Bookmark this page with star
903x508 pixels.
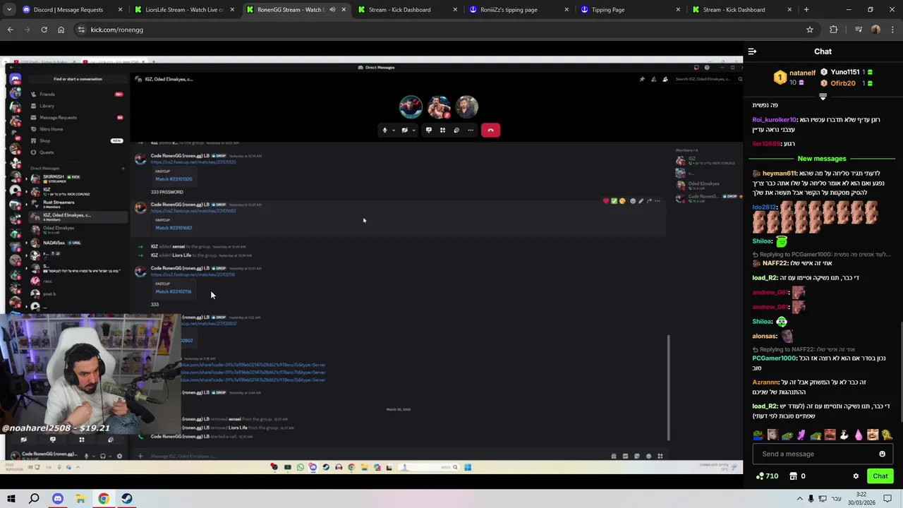pos(810,30)
